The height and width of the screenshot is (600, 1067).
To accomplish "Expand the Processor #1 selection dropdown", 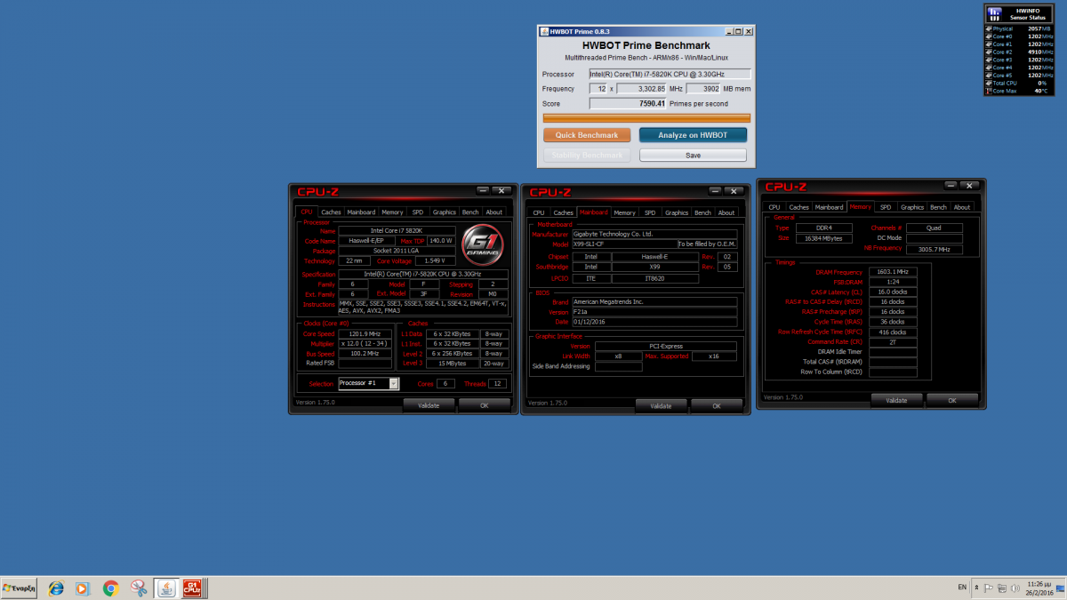I will click(394, 384).
